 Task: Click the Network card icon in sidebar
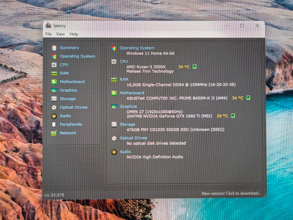point(54,133)
